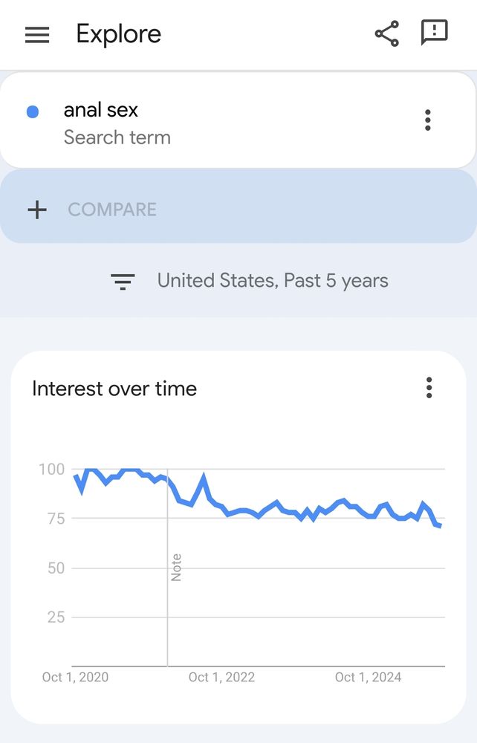Click the Oct 1, 2024 axis label
477x743 pixels.
pyautogui.click(x=368, y=677)
